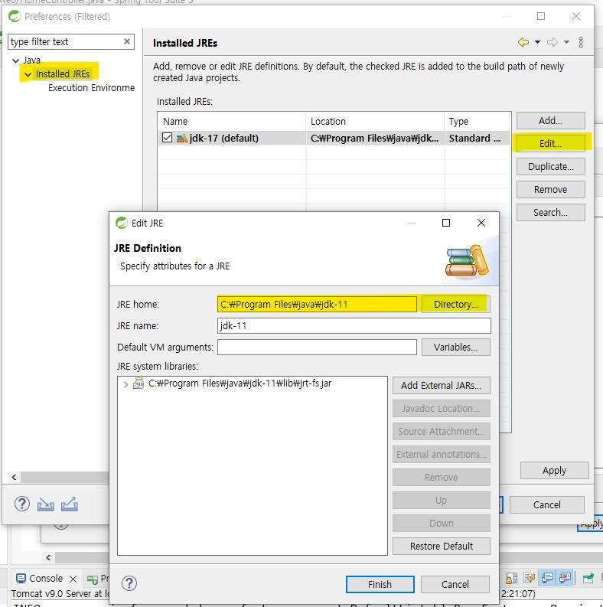Click the jdk Location cell text

tap(374, 139)
